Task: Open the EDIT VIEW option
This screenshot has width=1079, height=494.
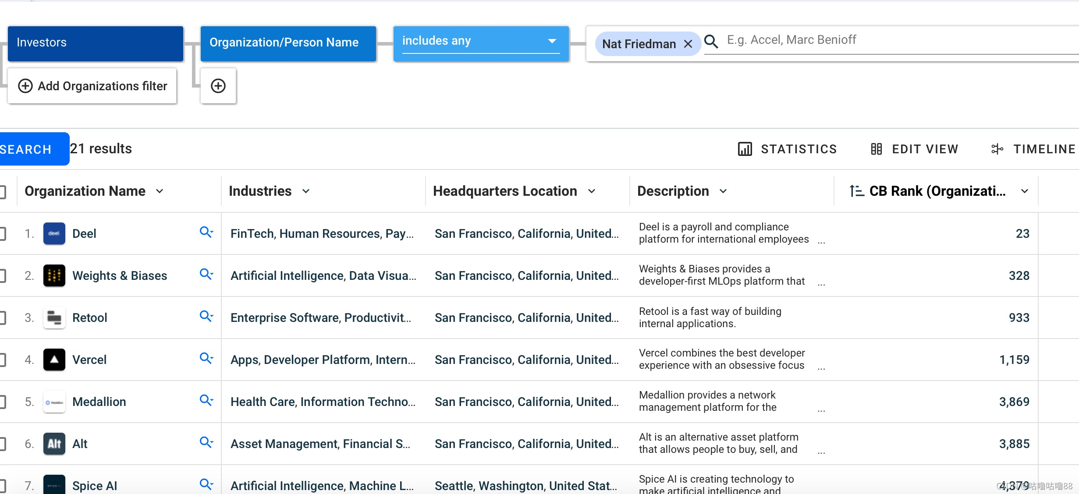Action: coord(915,149)
